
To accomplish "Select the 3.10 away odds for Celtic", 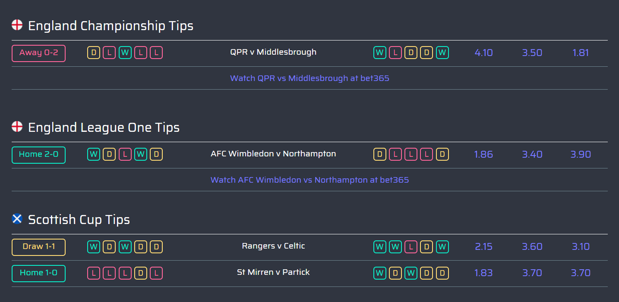I will coord(581,247).
